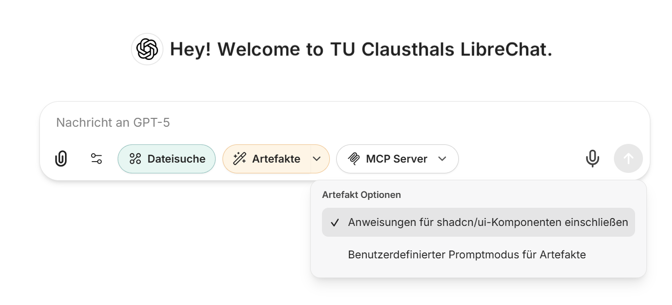The image size is (672, 305).
Task: Click the paperclip attach files icon
Action: pyautogui.click(x=61, y=159)
